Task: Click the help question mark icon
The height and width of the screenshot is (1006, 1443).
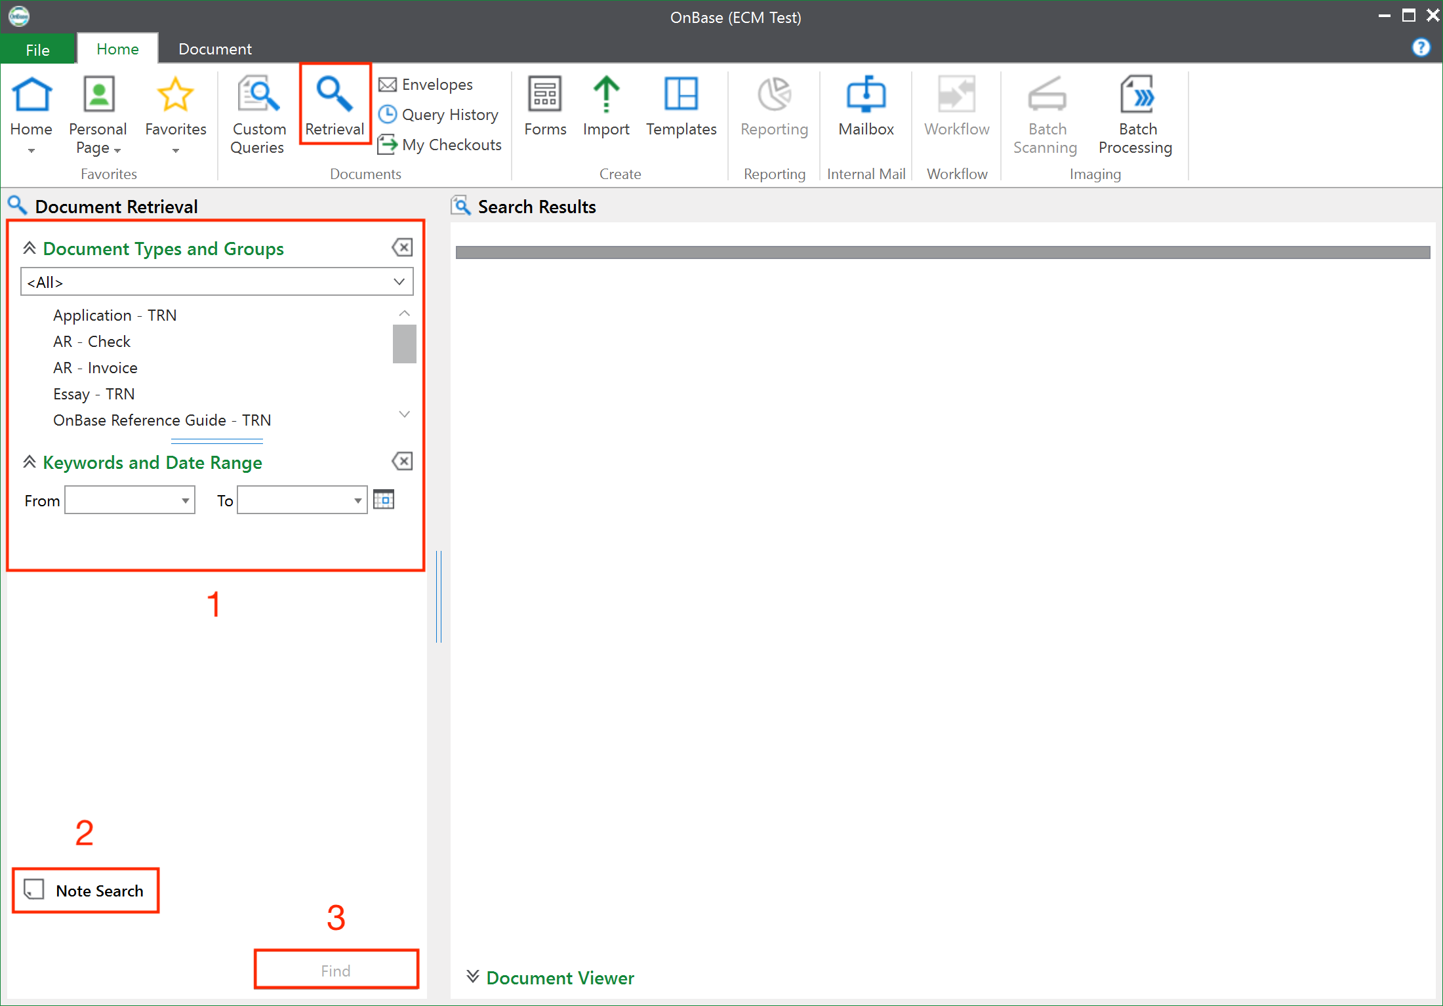Action: [x=1421, y=47]
